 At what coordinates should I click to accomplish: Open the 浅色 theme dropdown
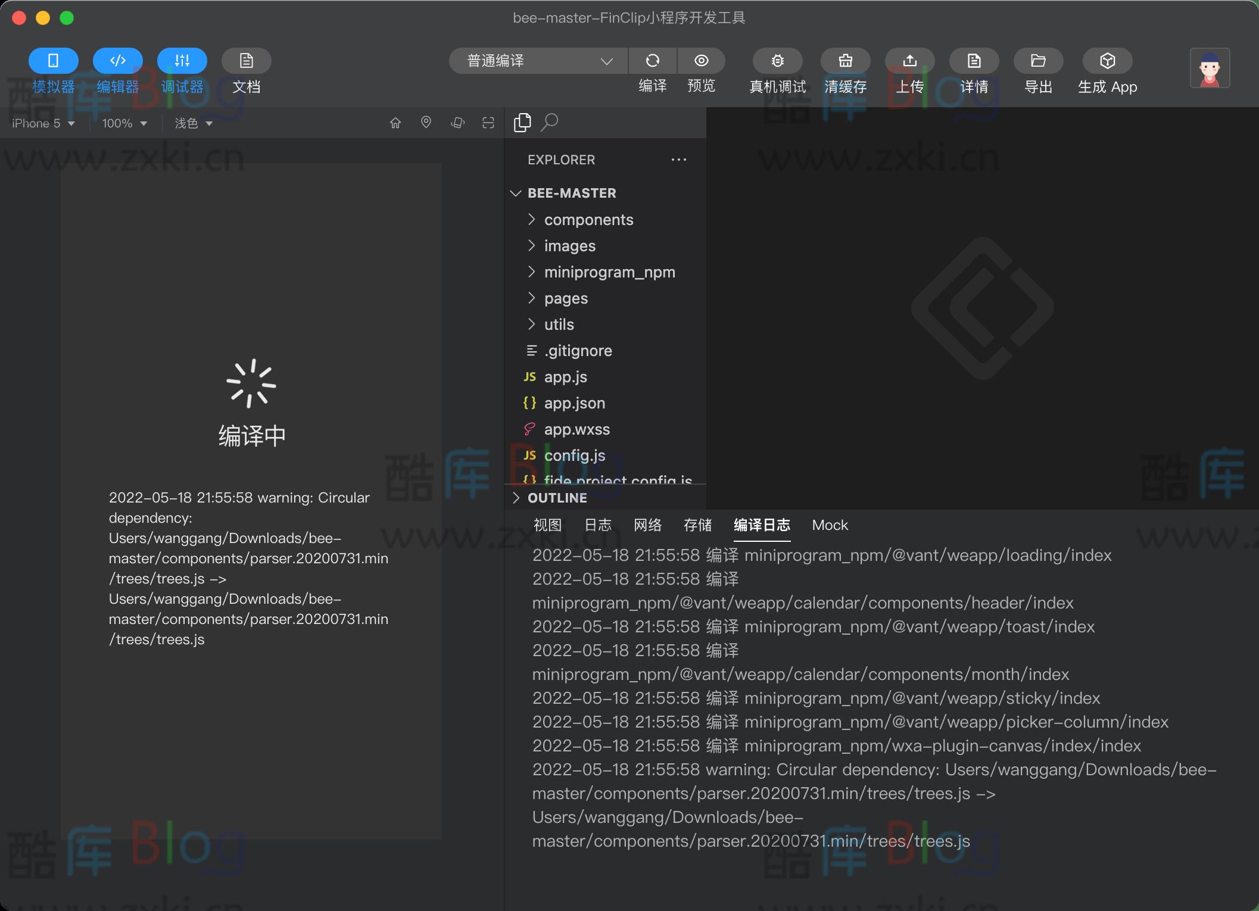tap(192, 123)
